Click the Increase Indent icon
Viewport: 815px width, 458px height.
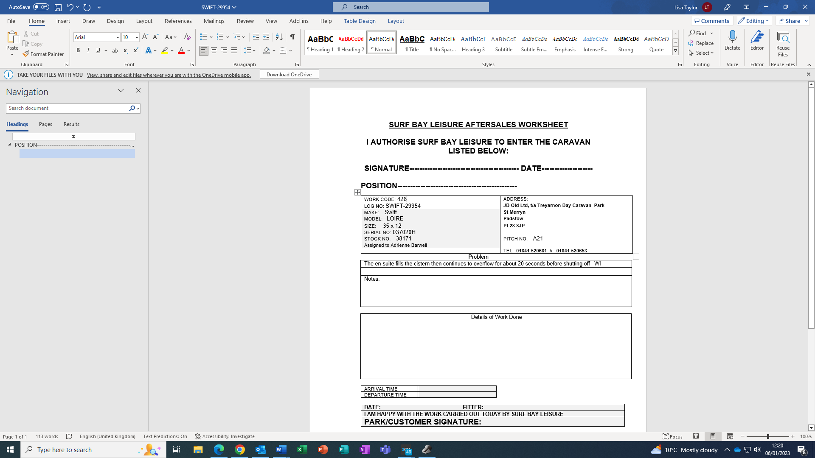(266, 37)
